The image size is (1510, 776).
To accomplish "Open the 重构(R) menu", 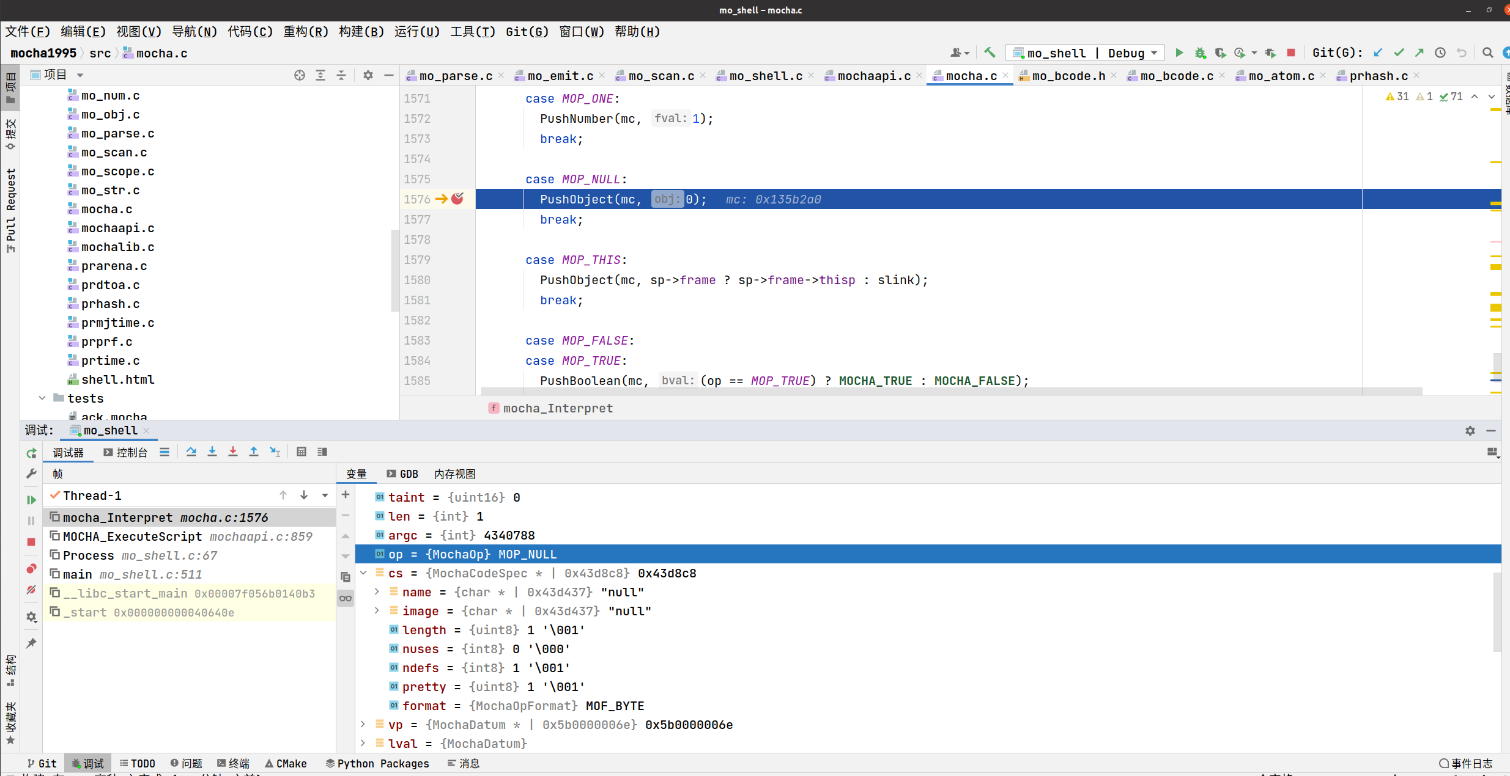I will point(306,32).
